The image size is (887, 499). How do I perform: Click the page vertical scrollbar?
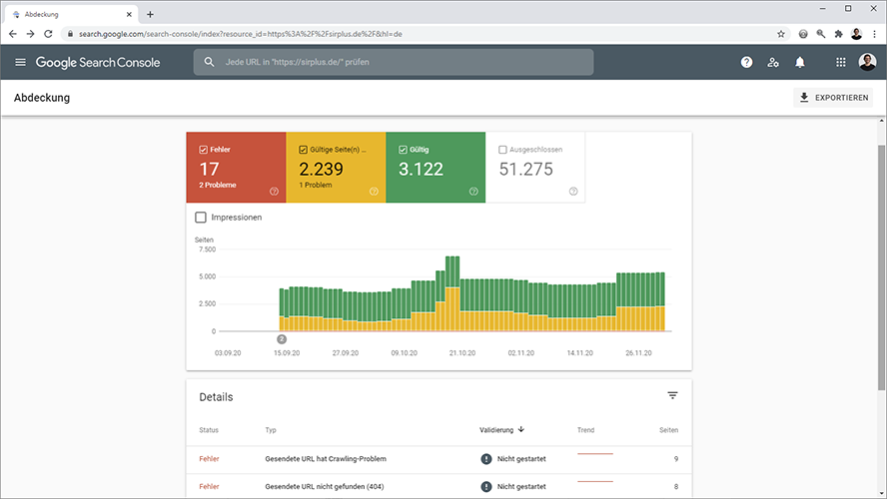click(x=881, y=266)
